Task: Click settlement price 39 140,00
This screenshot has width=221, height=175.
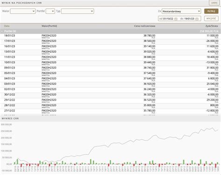Action: pyautogui.click(x=149, y=46)
